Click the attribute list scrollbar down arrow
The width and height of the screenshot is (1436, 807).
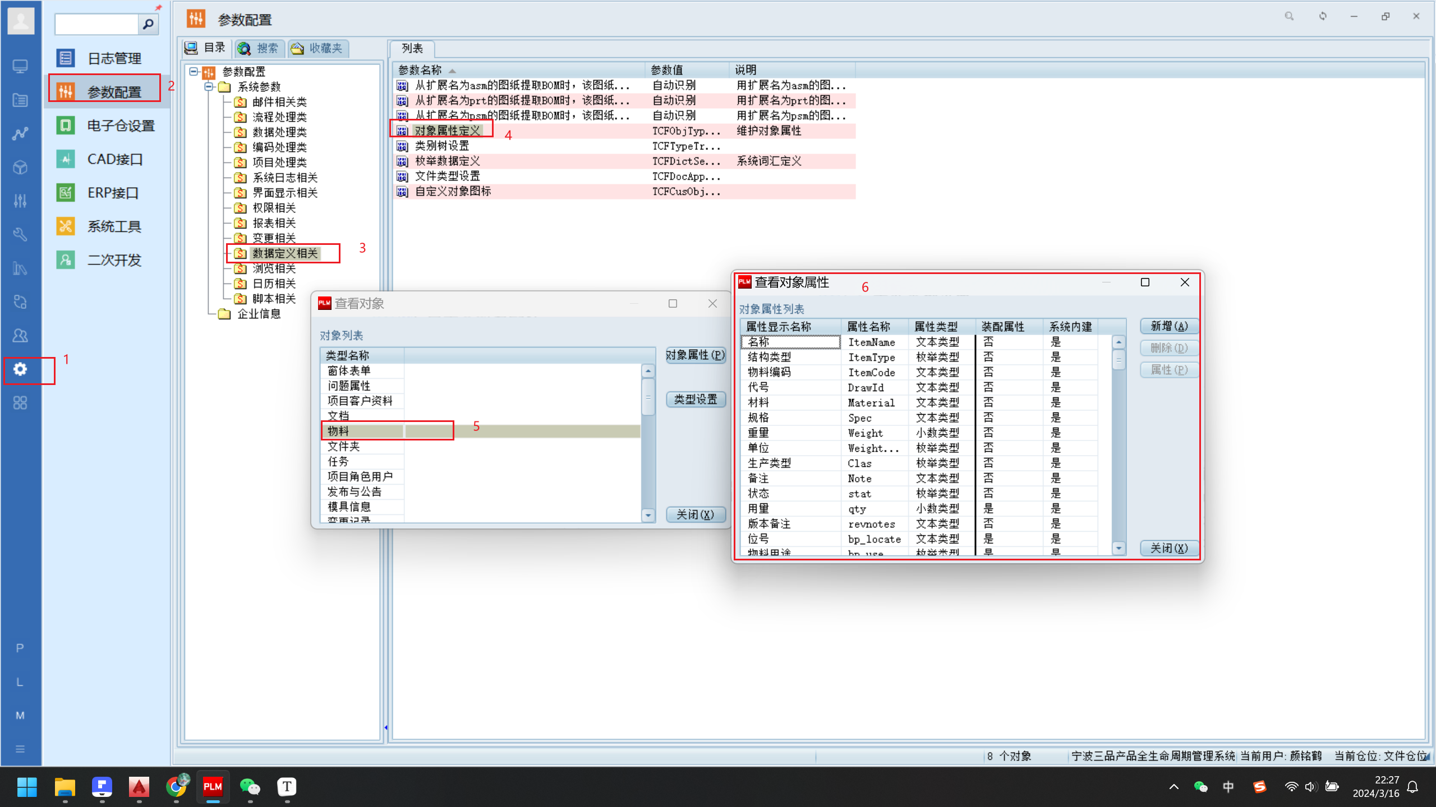(x=1119, y=549)
